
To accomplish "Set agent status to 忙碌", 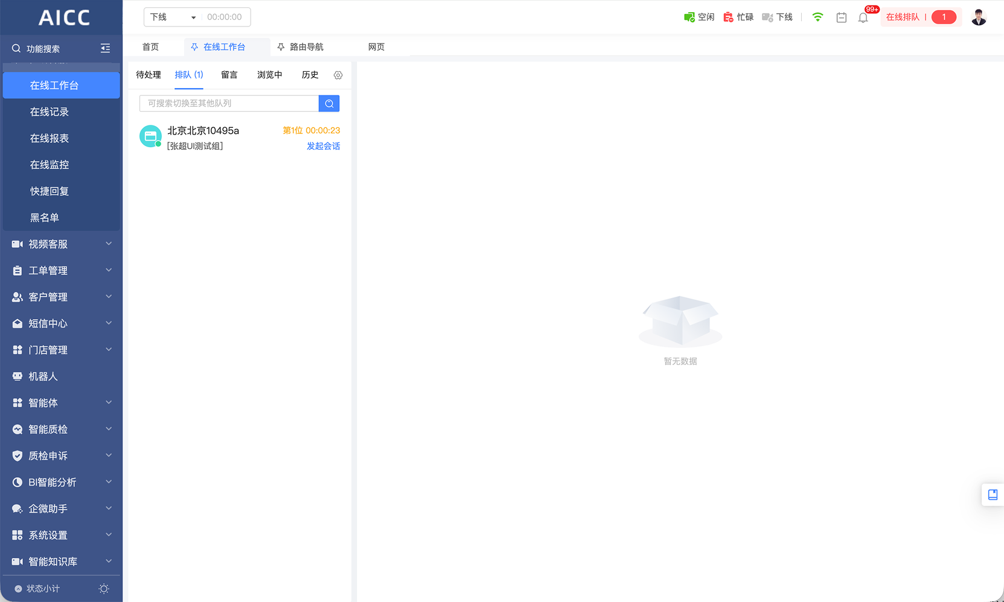I will click(738, 17).
